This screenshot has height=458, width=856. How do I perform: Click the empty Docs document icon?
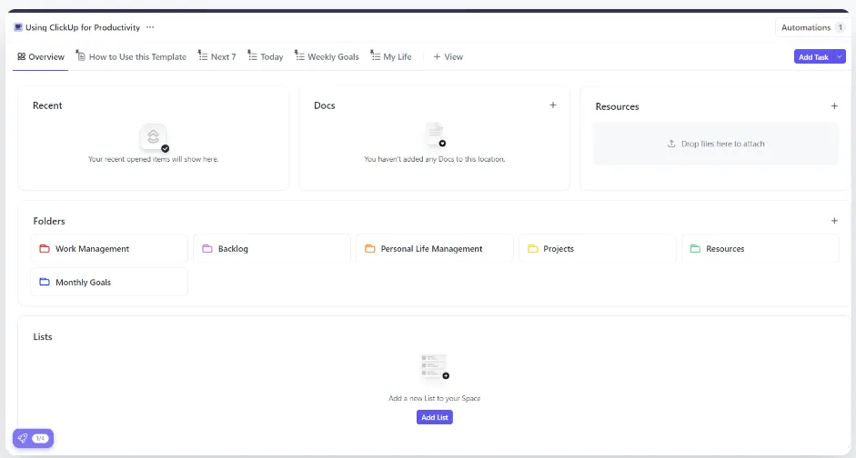pyautogui.click(x=435, y=134)
